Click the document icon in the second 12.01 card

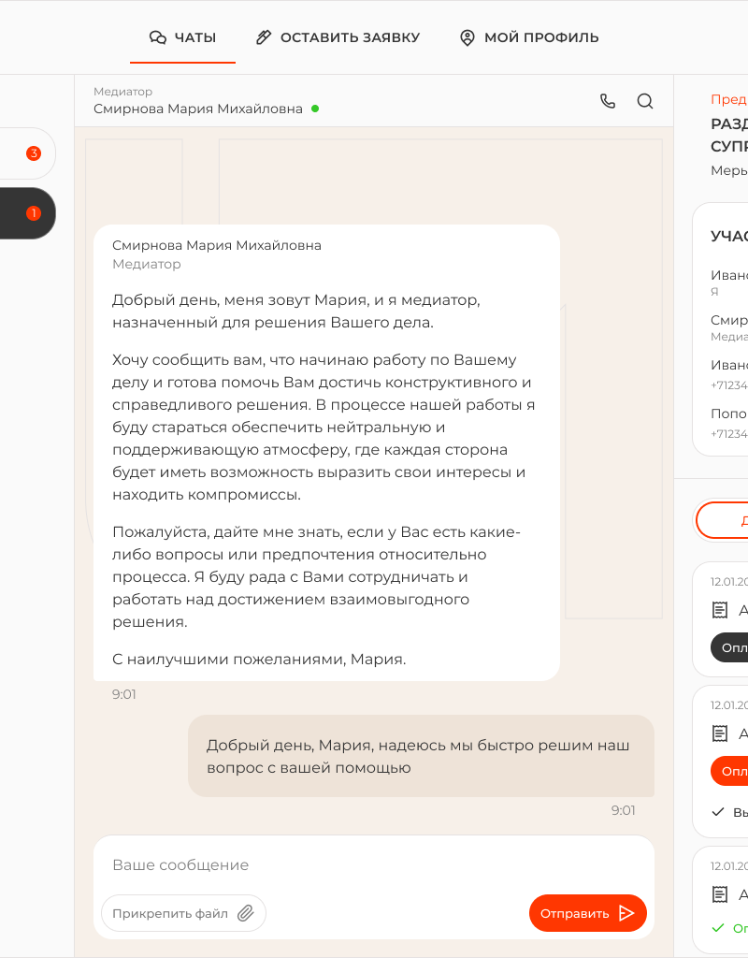(x=719, y=733)
